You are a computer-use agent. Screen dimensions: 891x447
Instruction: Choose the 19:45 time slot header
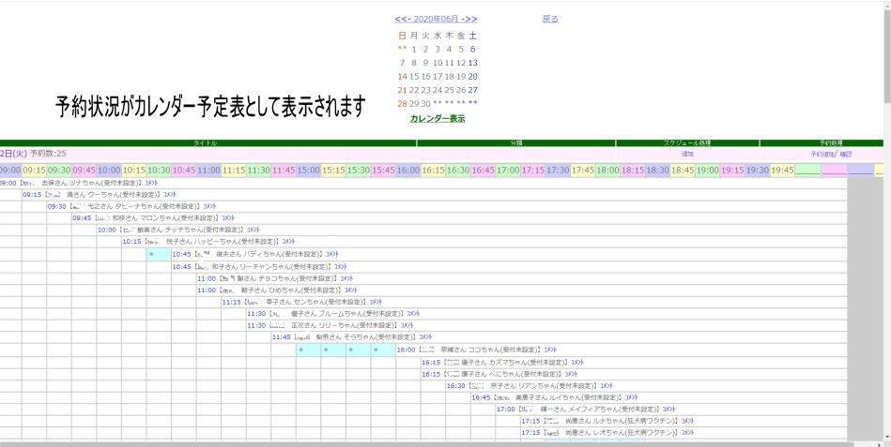click(x=781, y=170)
